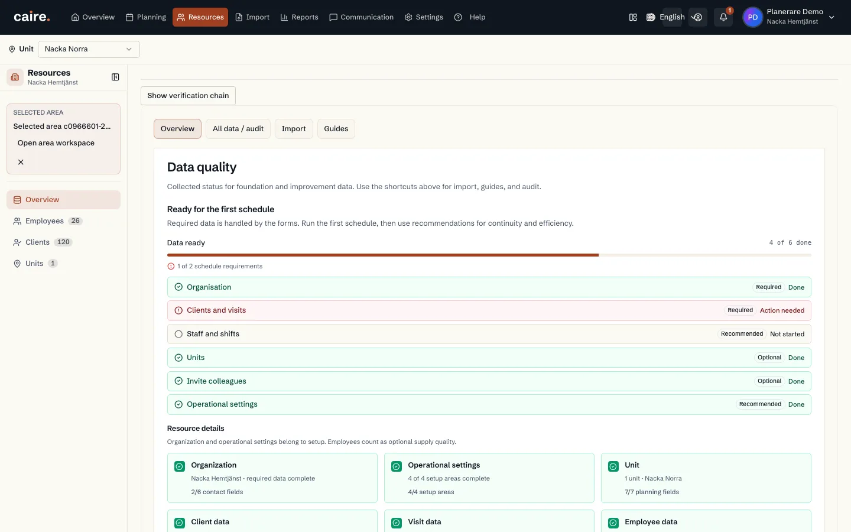This screenshot has height=532, width=851.
Task: Select Overview in the sidebar
Action: (63, 200)
